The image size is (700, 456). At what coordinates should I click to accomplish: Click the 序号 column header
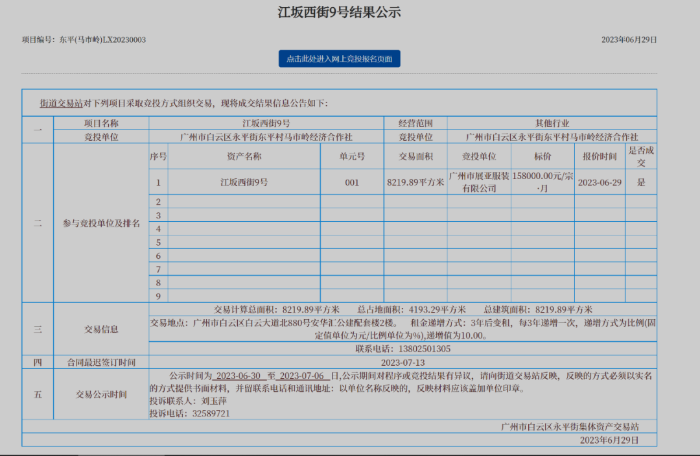point(159,156)
